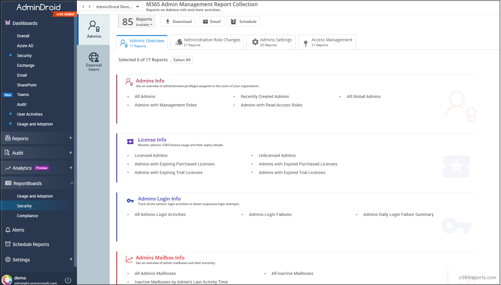Screen dimensions: 501x285
Task: Click the Email button in toolbar
Action: tap(211, 22)
